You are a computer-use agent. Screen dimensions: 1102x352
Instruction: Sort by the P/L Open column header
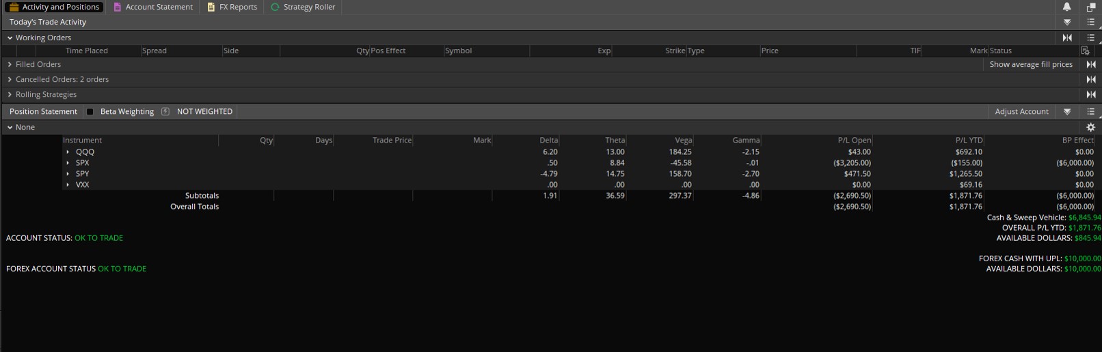pos(854,141)
